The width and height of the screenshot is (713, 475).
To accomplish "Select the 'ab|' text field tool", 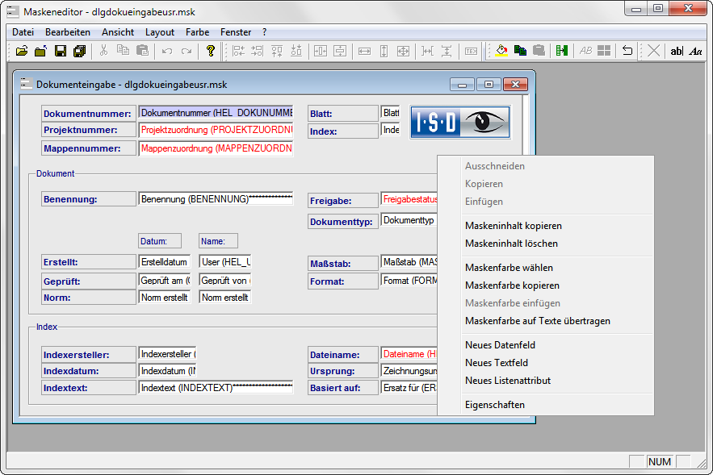I will coord(676,51).
